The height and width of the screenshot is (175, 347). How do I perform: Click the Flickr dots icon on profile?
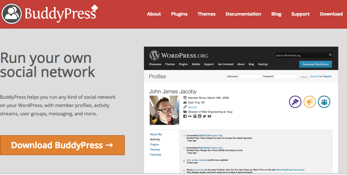click(190, 116)
